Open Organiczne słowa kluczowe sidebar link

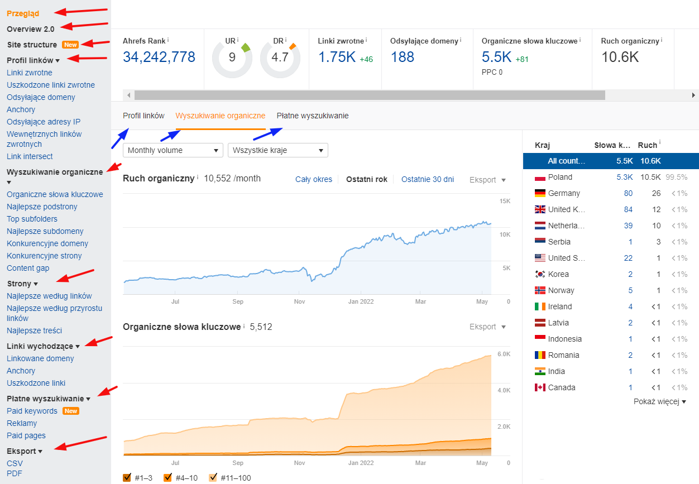(x=55, y=194)
